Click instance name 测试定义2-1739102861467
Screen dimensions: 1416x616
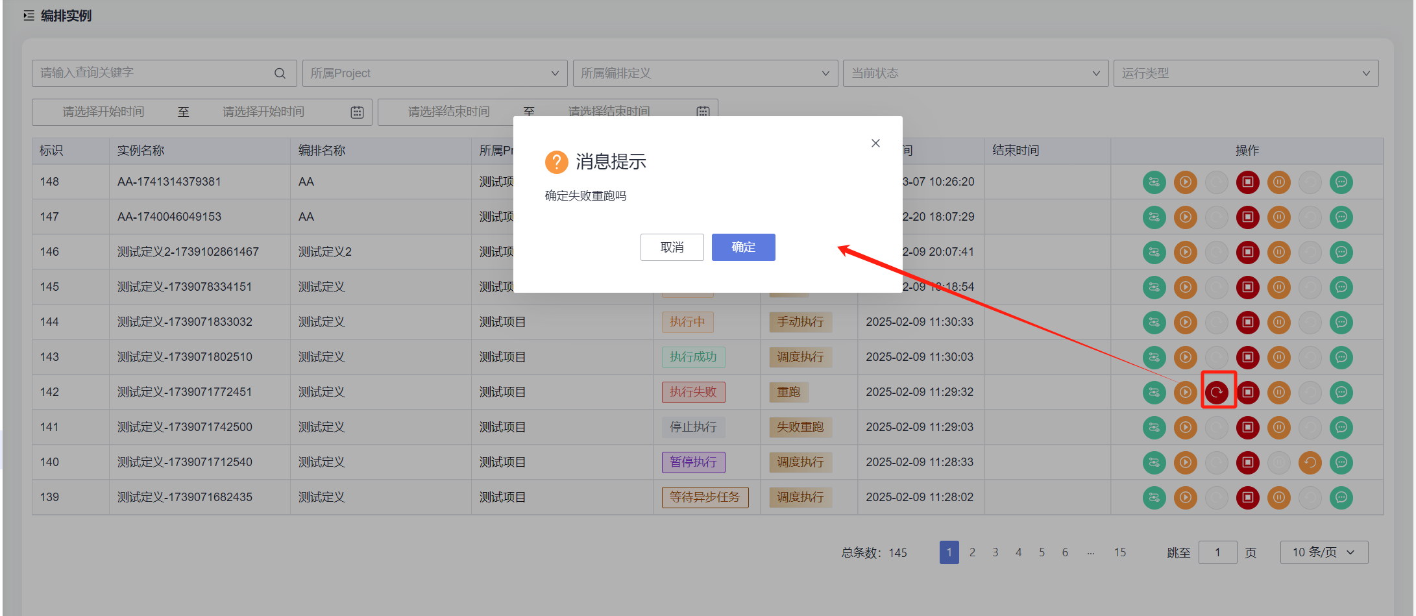coord(188,252)
